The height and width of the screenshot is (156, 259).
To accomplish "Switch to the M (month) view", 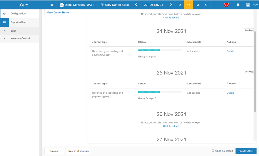I will coord(197,5).
